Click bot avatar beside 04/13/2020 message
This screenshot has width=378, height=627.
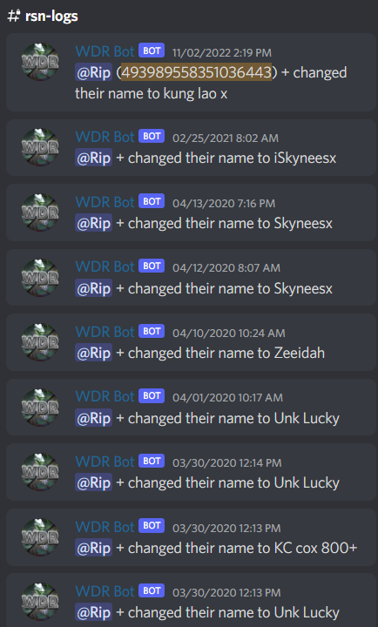click(x=40, y=212)
